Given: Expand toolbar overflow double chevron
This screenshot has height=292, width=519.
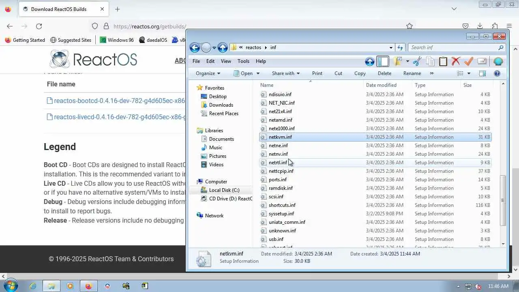Looking at the screenshot, I should pyautogui.click(x=431, y=73).
